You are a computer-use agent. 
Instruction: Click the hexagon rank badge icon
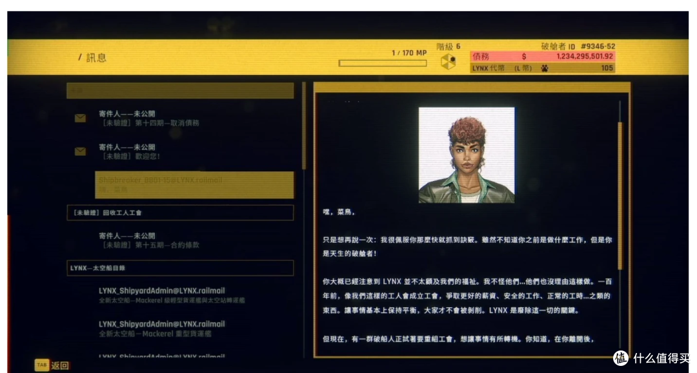click(x=448, y=62)
